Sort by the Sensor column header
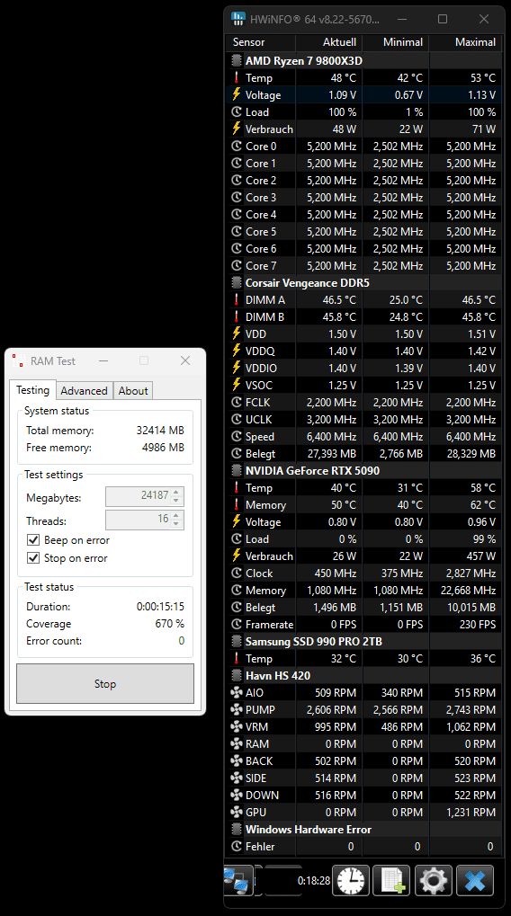Screen dimensions: 511x916 tap(260, 42)
